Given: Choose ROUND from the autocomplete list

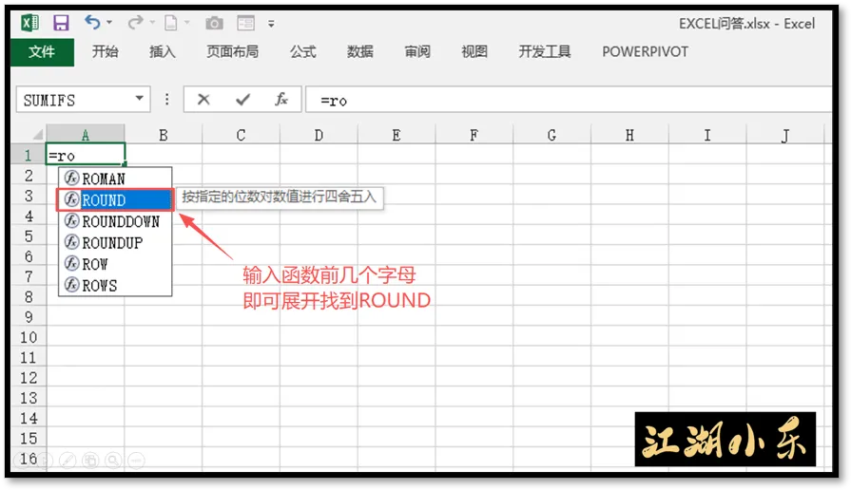Looking at the screenshot, I should click(115, 200).
